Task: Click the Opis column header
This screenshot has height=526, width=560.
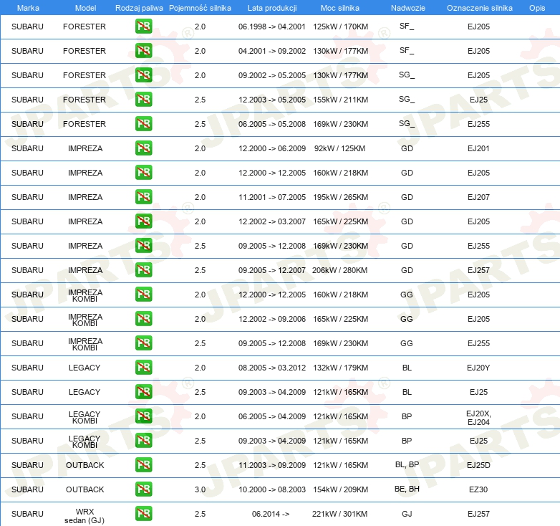Action: coord(537,8)
